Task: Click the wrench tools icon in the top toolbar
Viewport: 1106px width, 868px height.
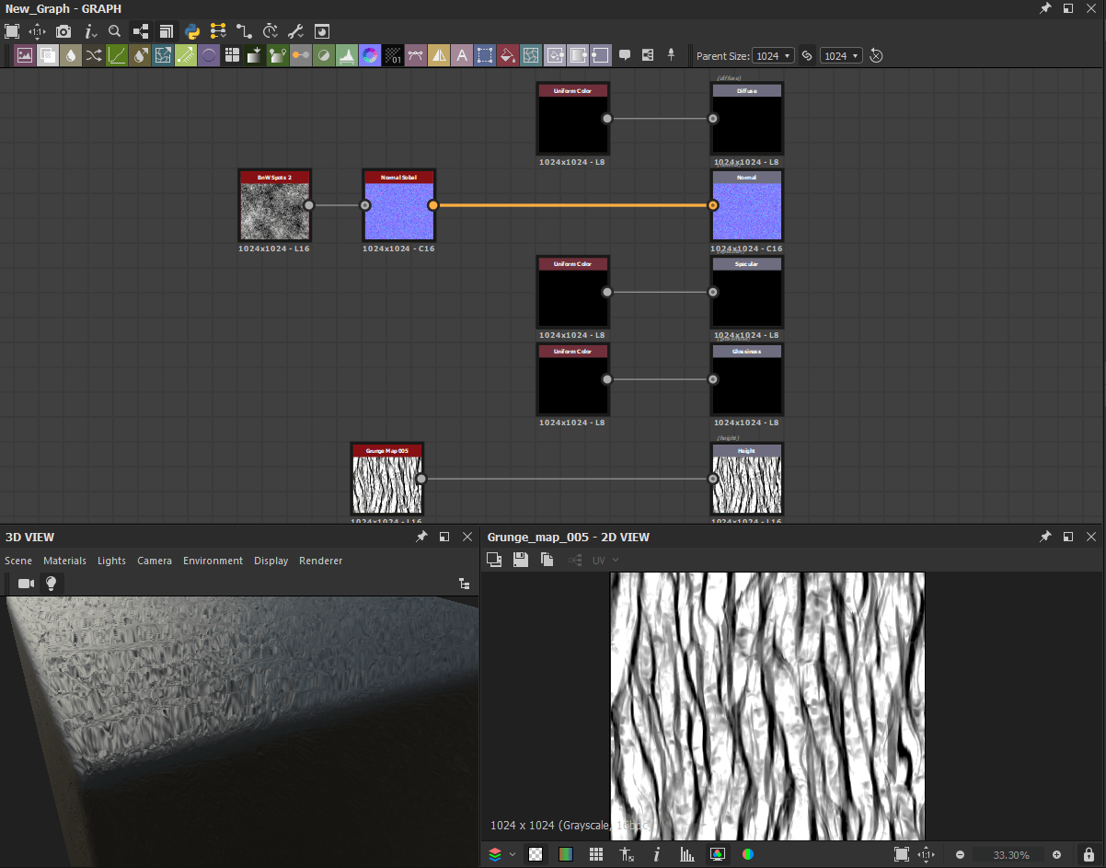Action: (x=294, y=31)
